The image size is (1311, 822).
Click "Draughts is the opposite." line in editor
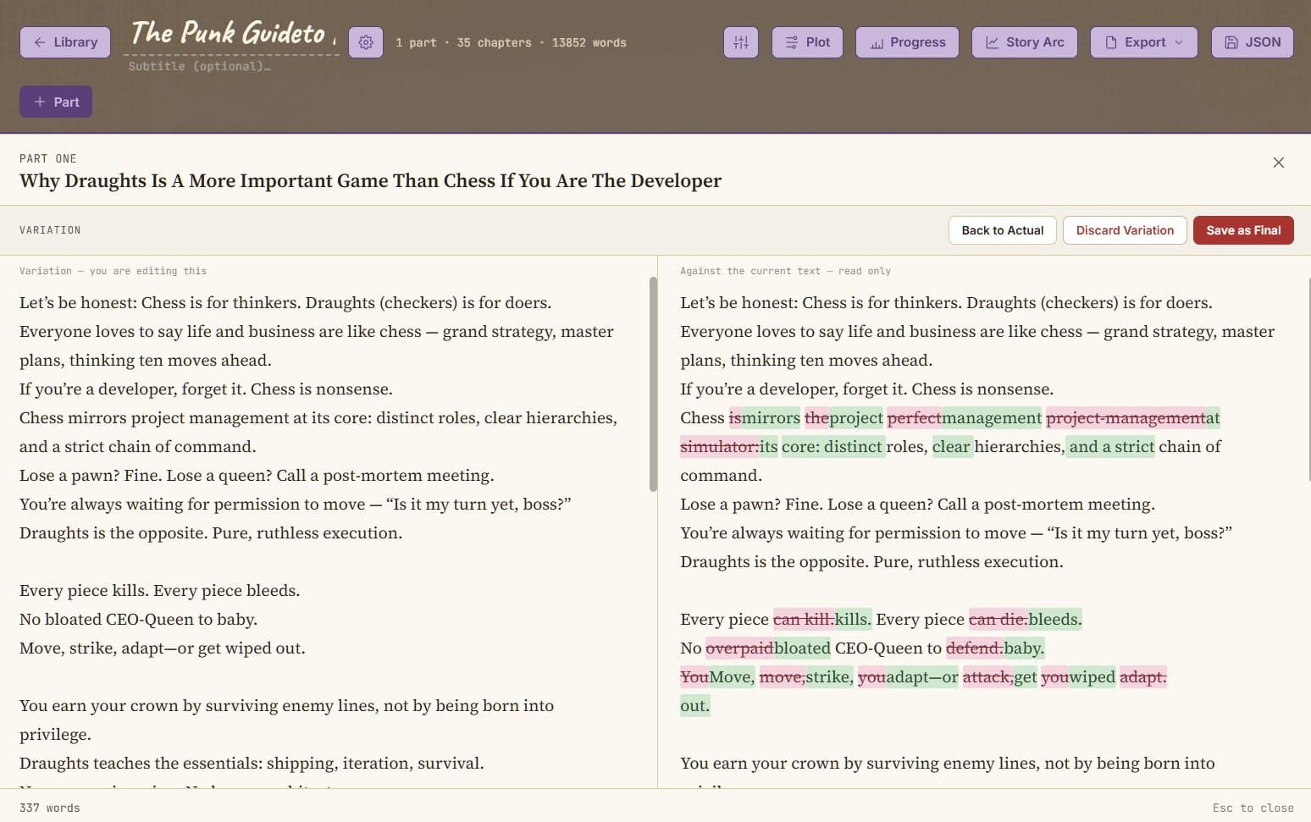pyautogui.click(x=211, y=532)
